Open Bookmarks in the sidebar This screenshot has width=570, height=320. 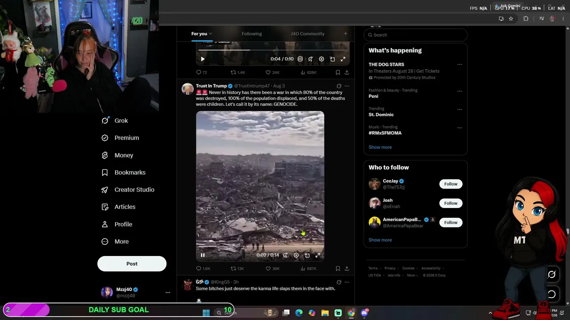(x=123, y=172)
